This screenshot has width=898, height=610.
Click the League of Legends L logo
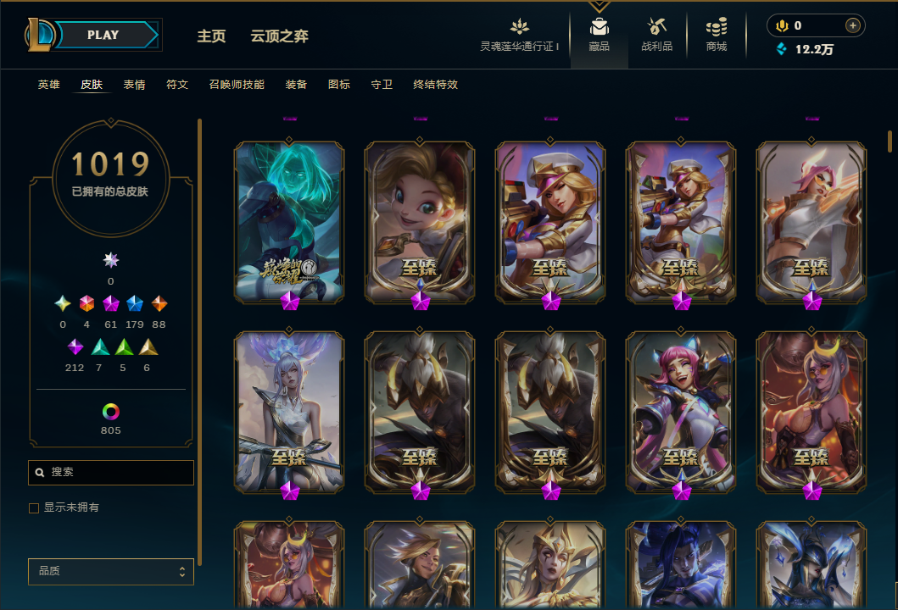(x=39, y=35)
